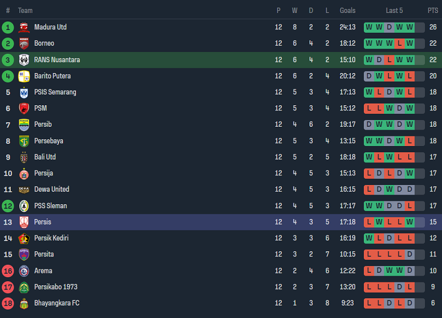Select the highlighted Persis row
This screenshot has width=442, height=318.
point(221,222)
